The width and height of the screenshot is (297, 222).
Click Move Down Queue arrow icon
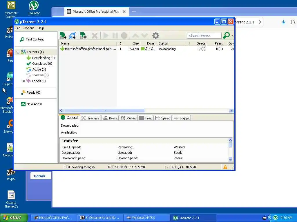144,36
